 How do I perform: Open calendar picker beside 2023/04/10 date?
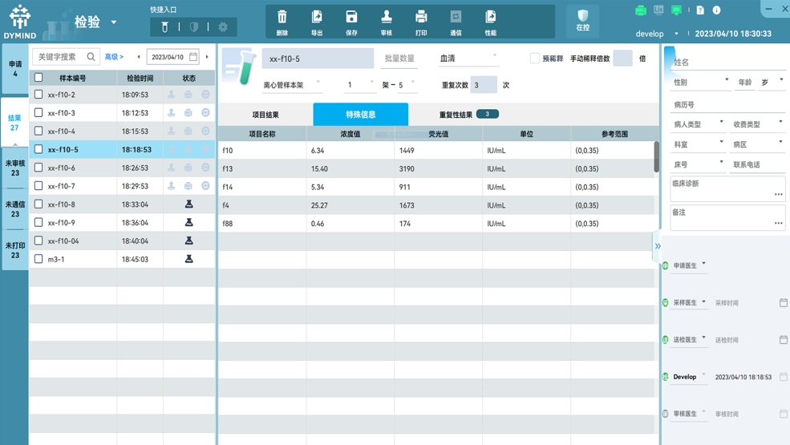pos(193,57)
